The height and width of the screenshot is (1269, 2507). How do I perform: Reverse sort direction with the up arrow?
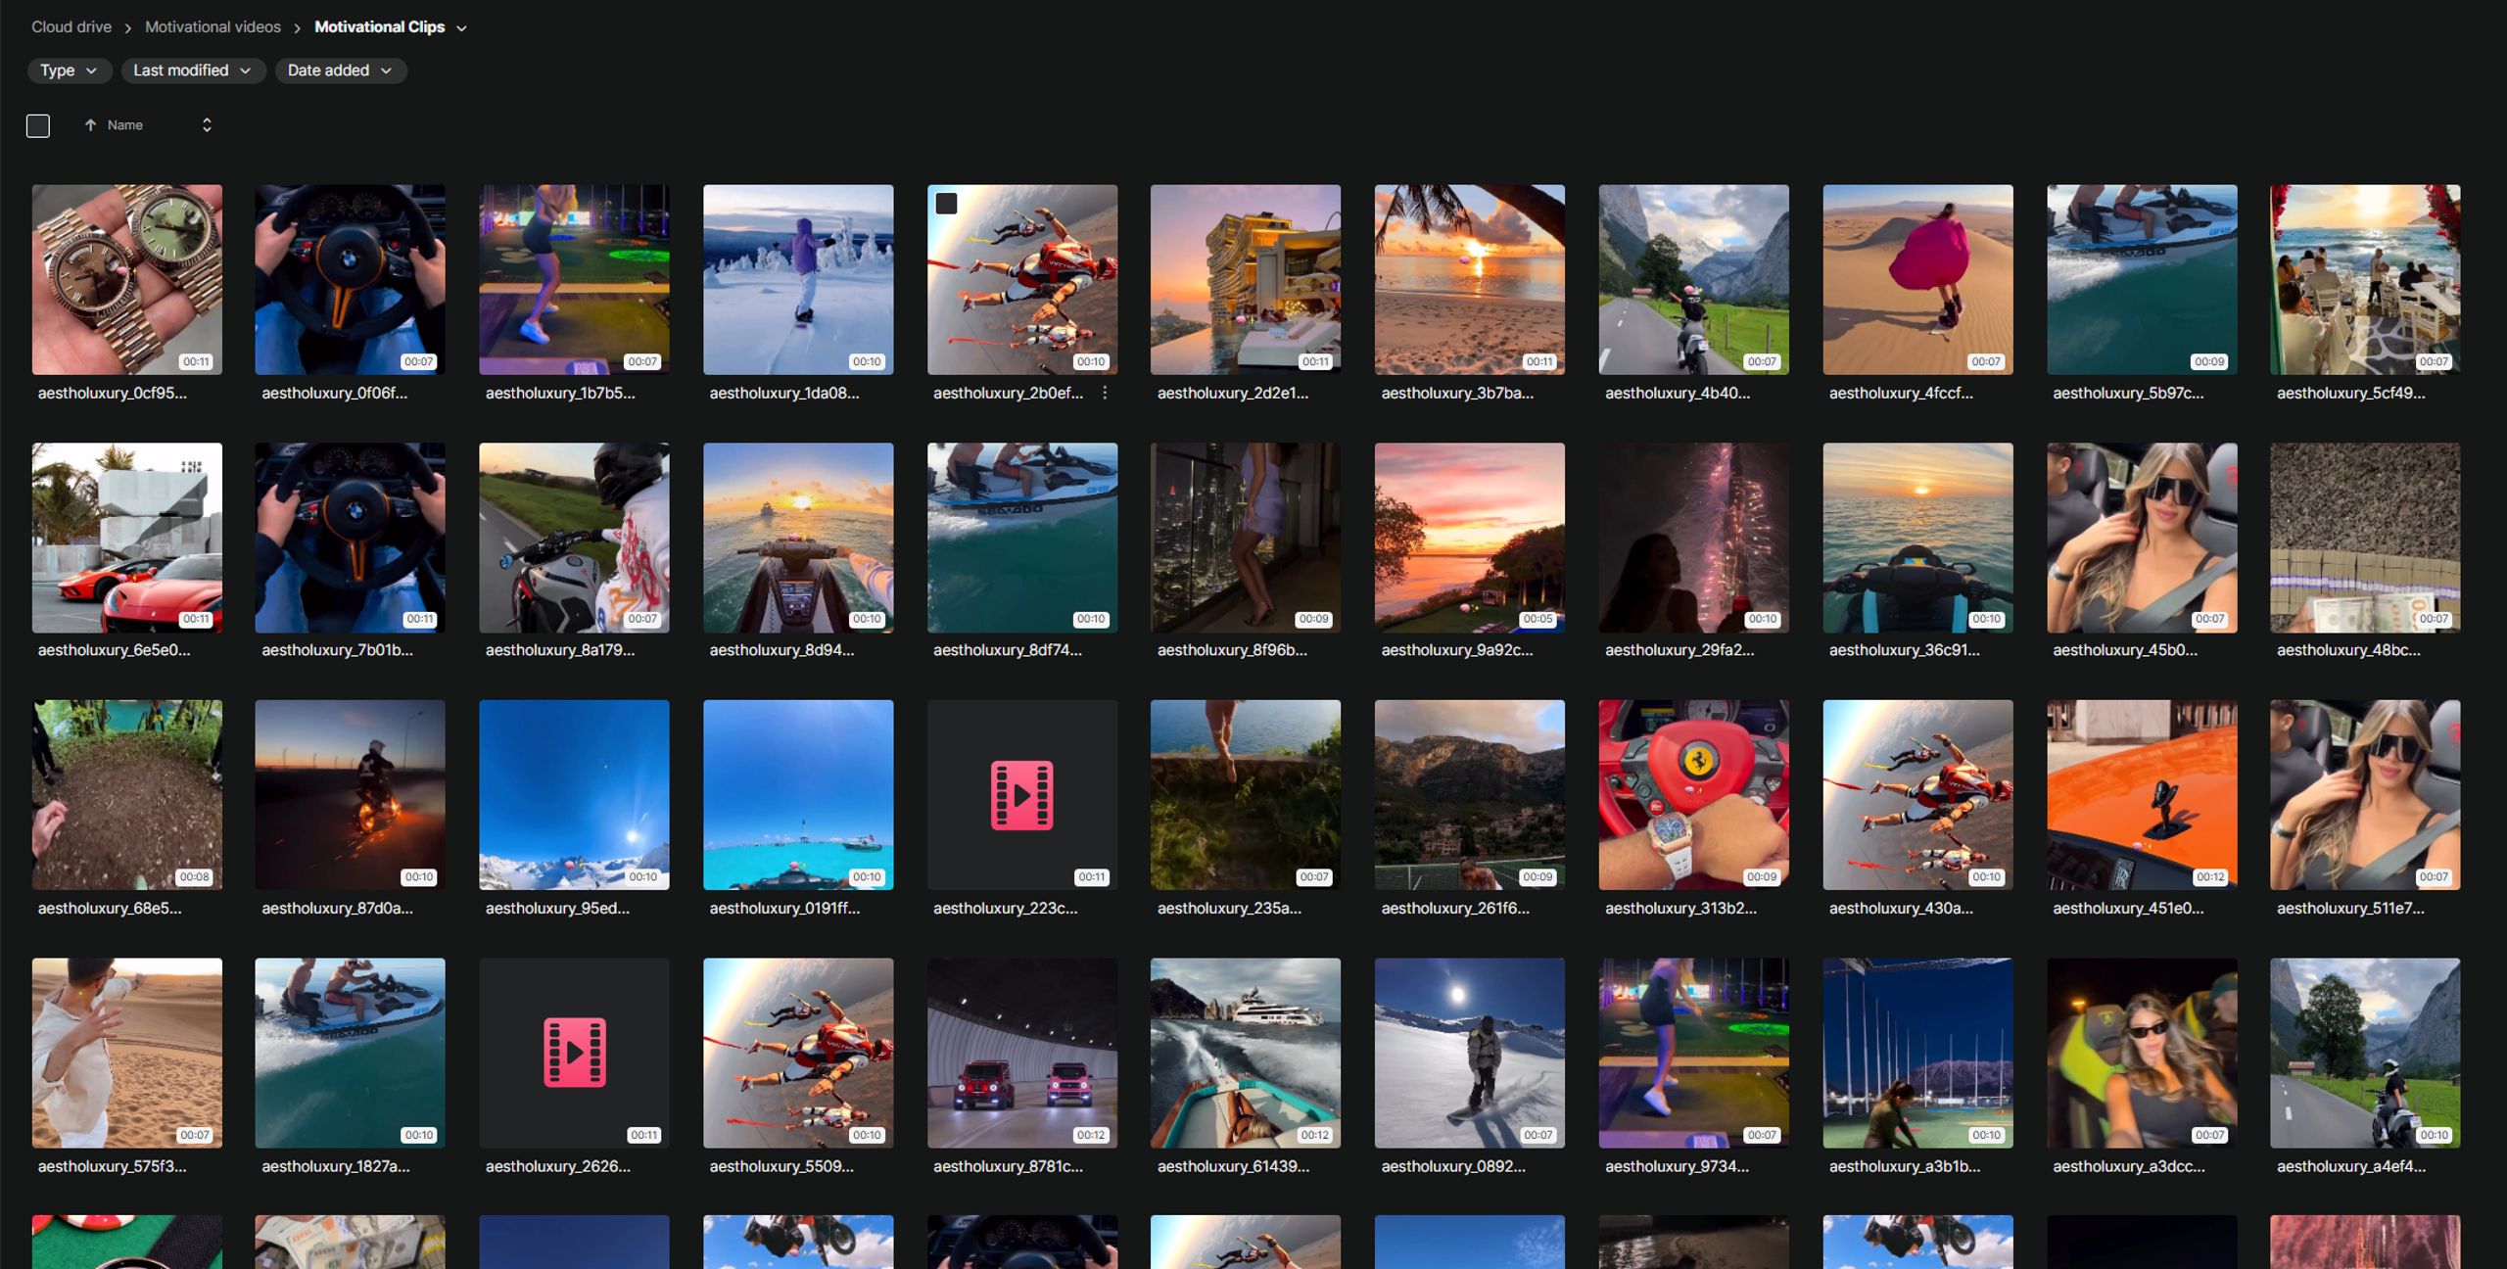(90, 125)
